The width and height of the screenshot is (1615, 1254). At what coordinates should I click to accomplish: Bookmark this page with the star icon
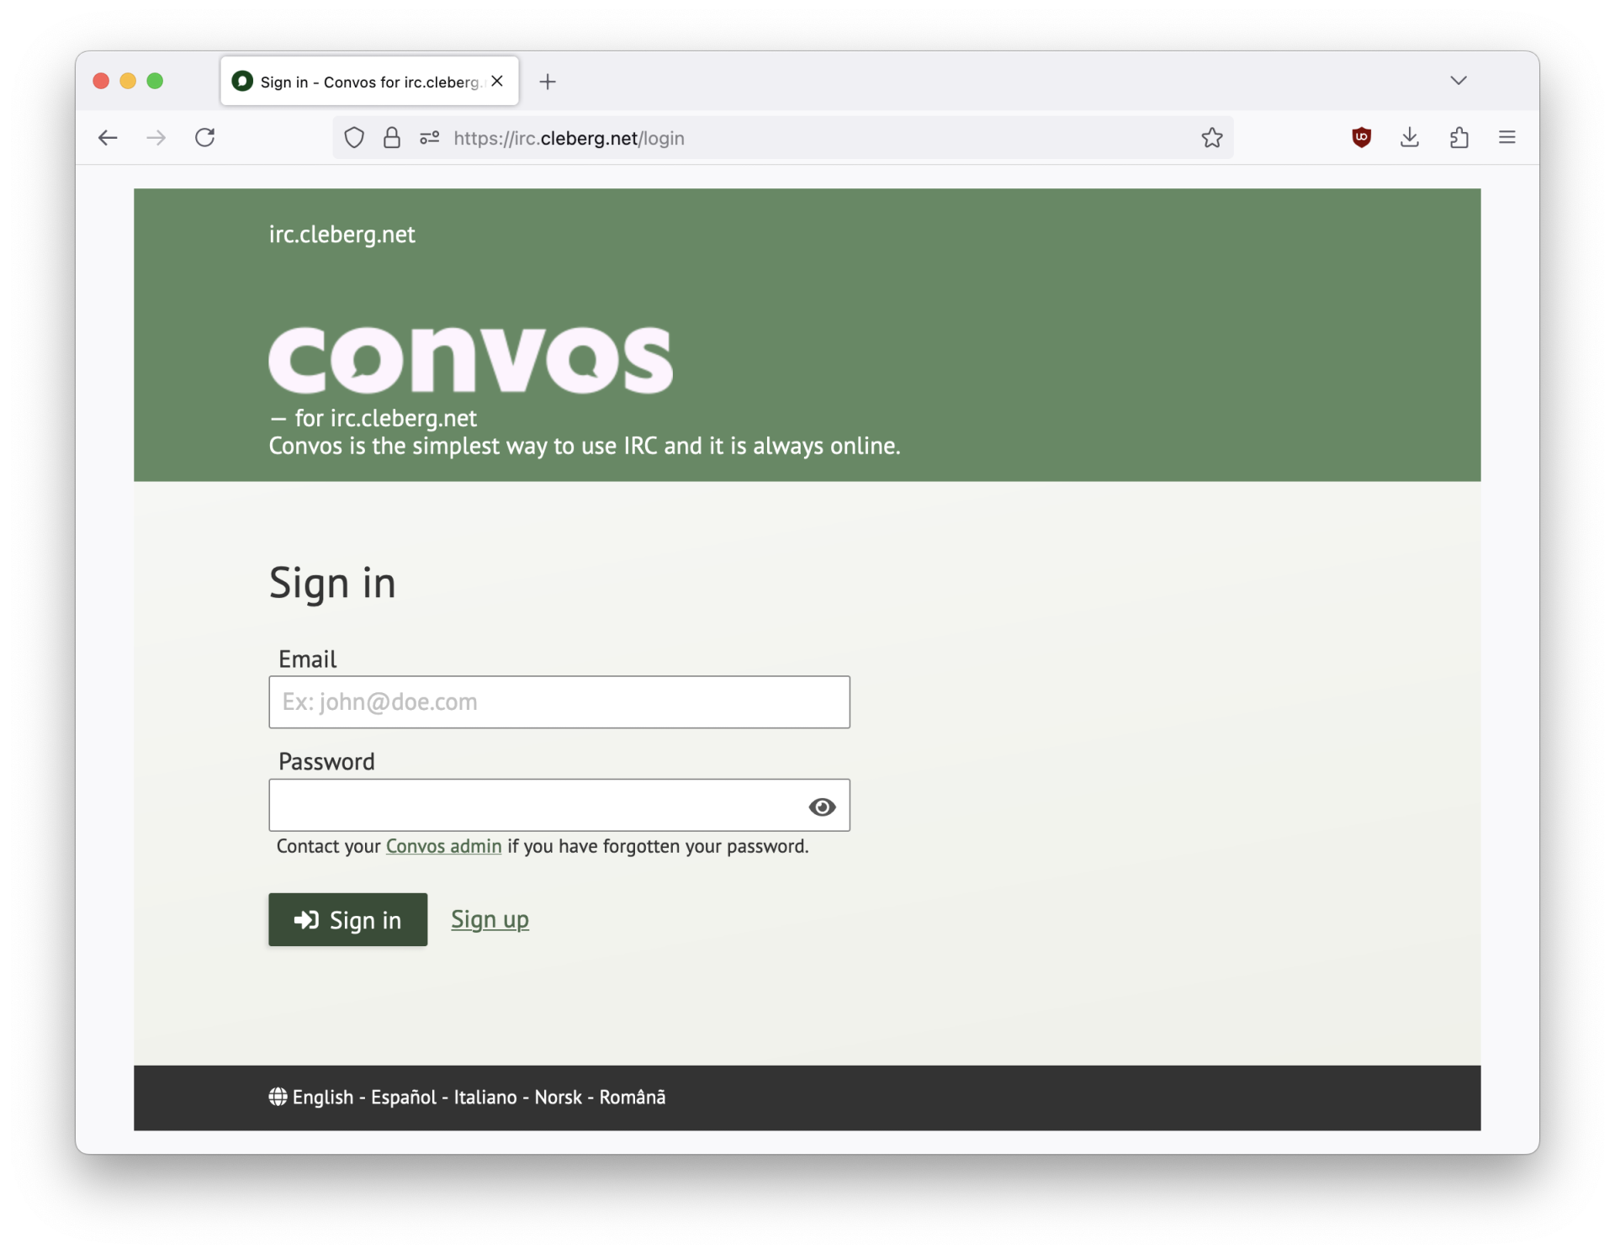point(1211,137)
